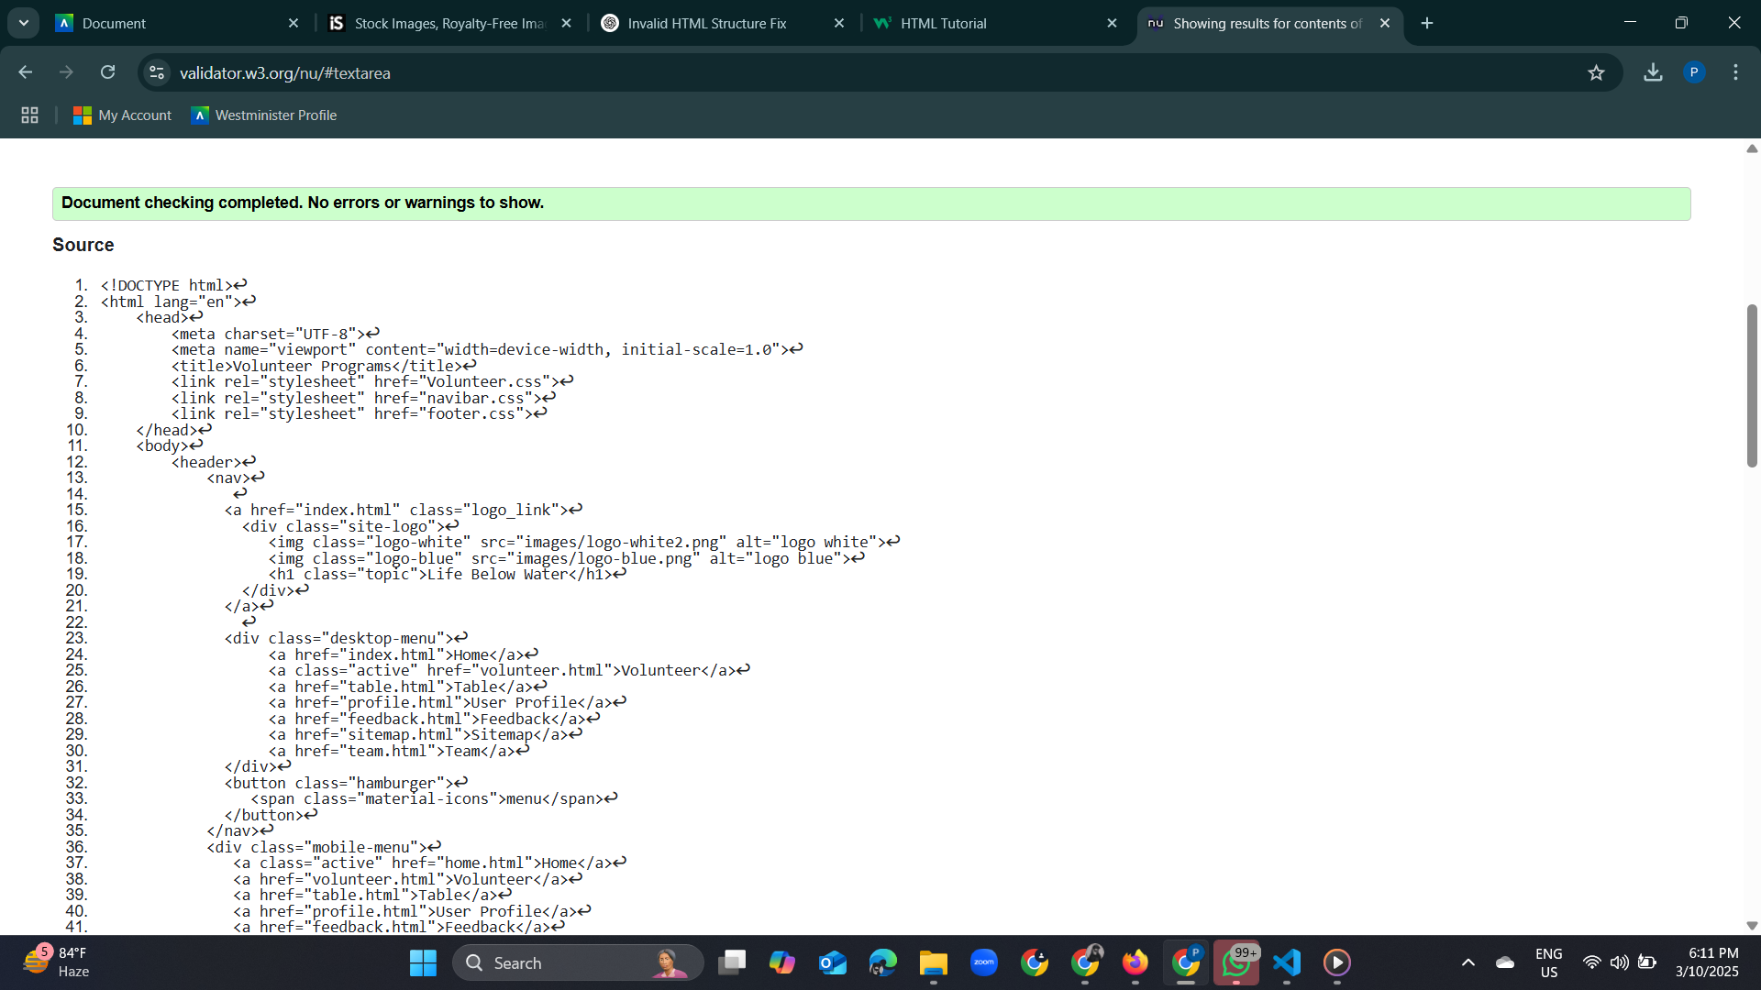Show hidden system tray icons chevron
Viewport: 1761px width, 990px height.
1467,962
